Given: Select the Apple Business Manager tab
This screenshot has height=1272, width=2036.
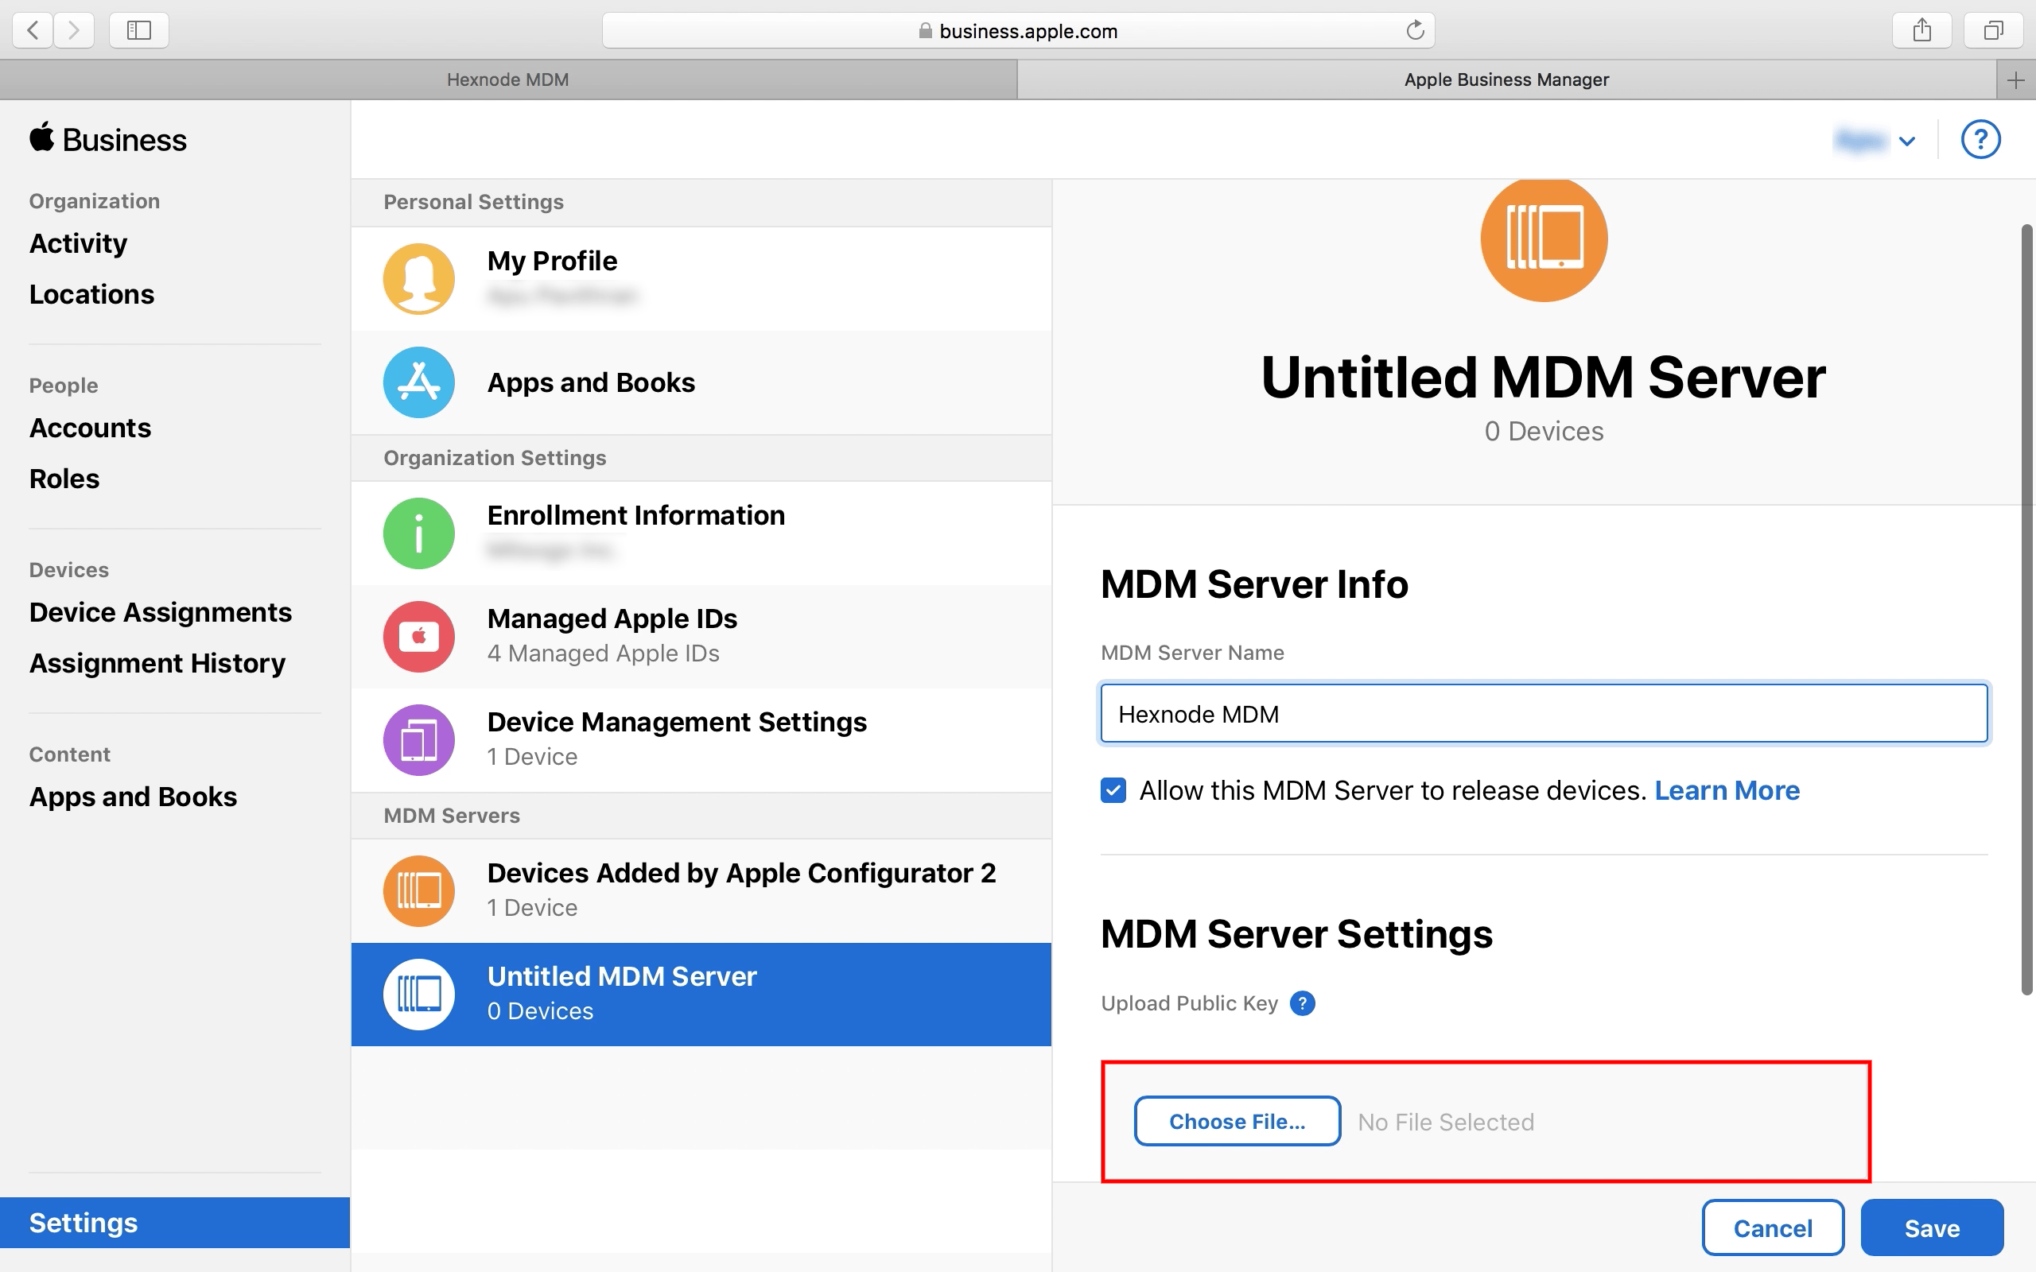Looking at the screenshot, I should (1506, 79).
